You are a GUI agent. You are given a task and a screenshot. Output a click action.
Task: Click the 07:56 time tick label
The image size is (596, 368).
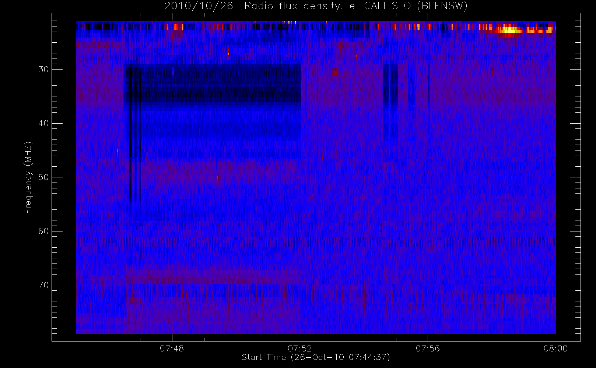point(428,348)
